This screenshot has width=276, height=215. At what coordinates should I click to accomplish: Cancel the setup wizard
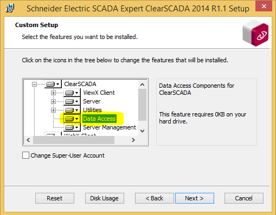point(244,198)
